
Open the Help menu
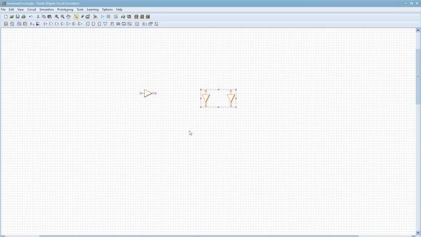[119, 9]
